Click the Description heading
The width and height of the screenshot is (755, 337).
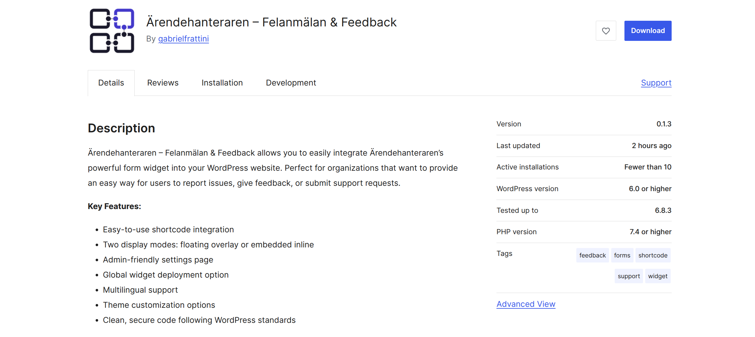coord(121,128)
